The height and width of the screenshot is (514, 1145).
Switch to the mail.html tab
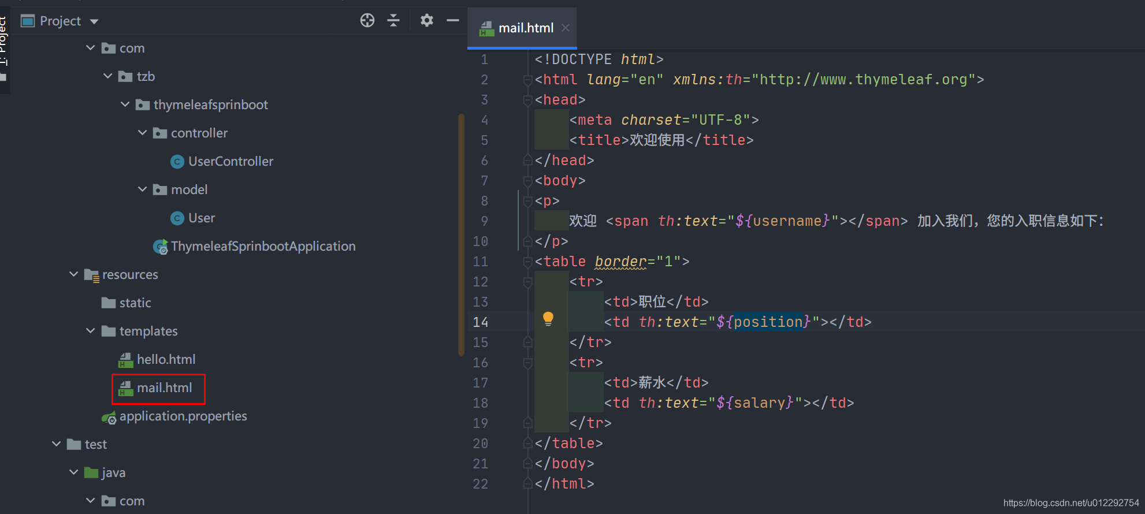tap(522, 28)
